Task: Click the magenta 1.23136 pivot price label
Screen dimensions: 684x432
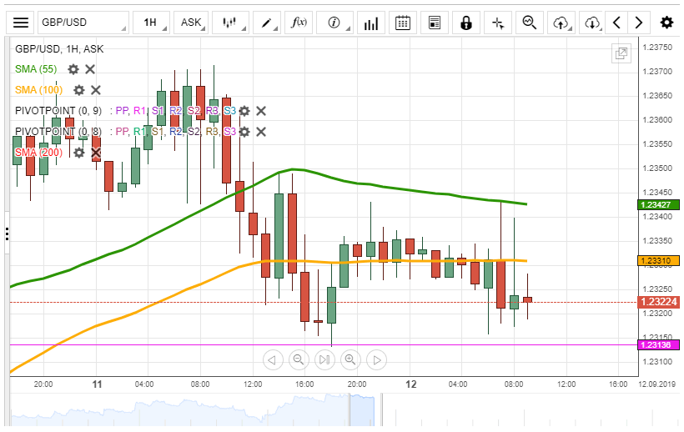Action: pyautogui.click(x=658, y=344)
